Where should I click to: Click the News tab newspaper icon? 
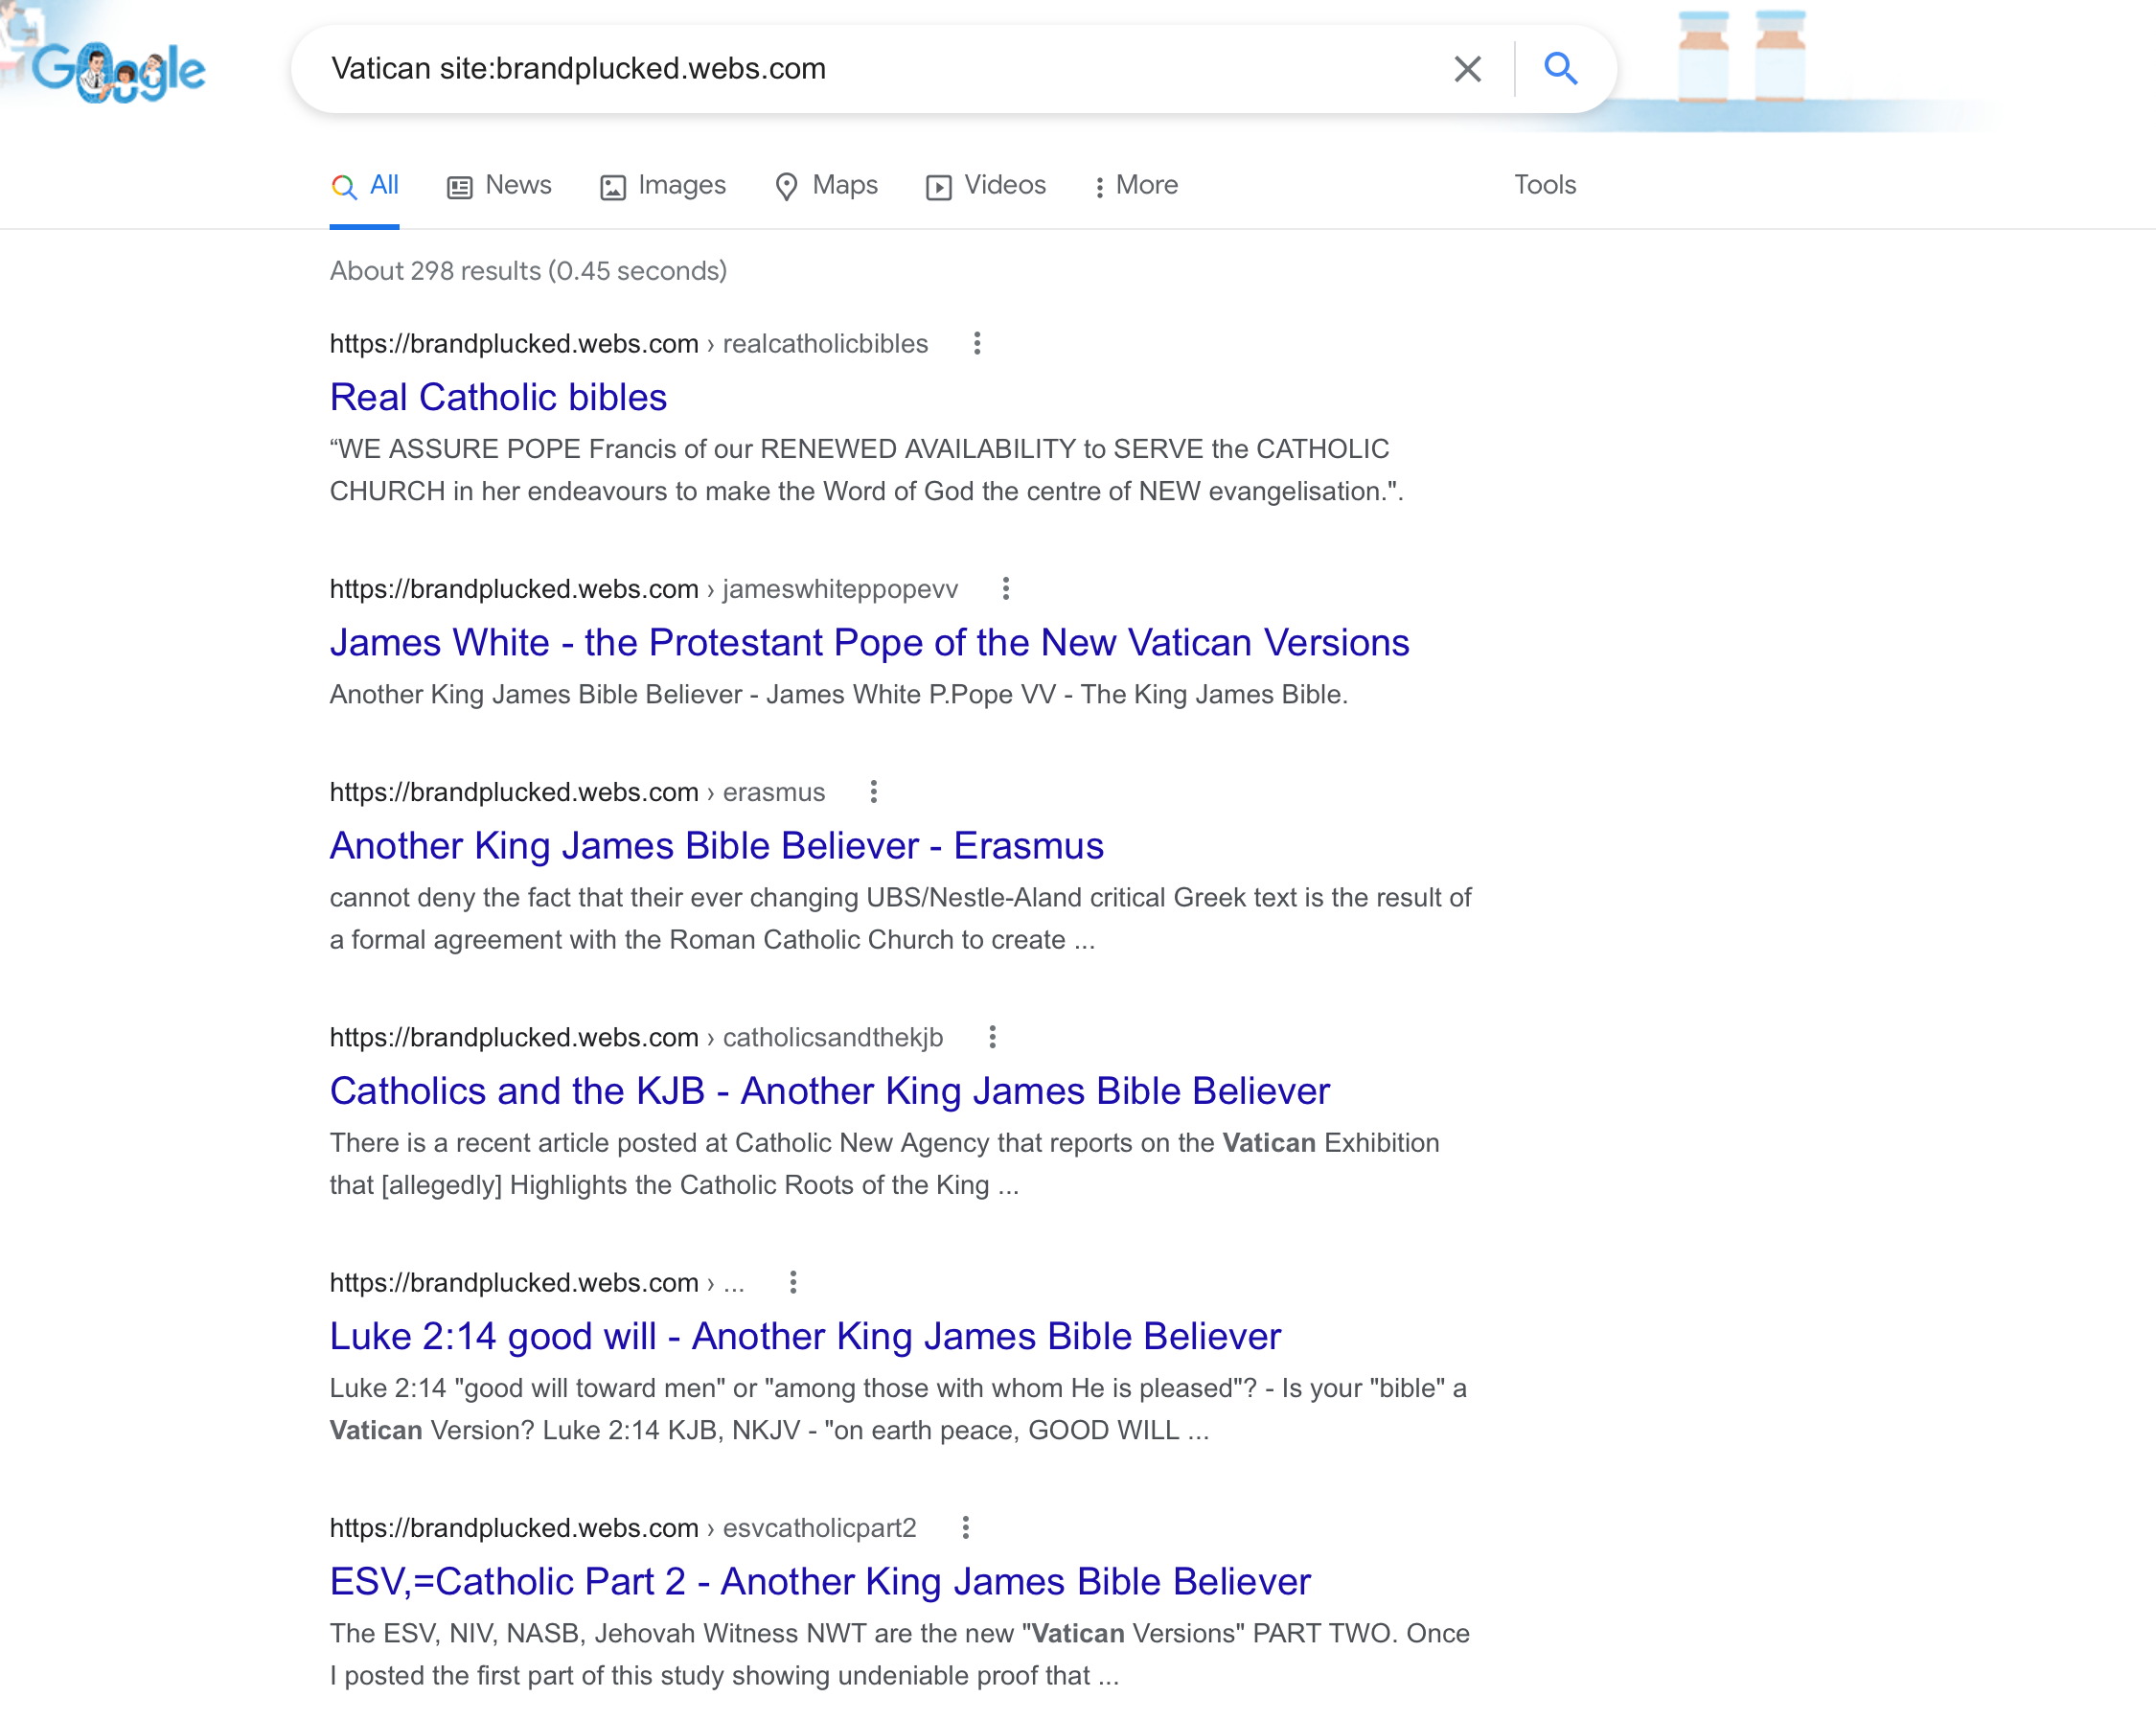460,187
